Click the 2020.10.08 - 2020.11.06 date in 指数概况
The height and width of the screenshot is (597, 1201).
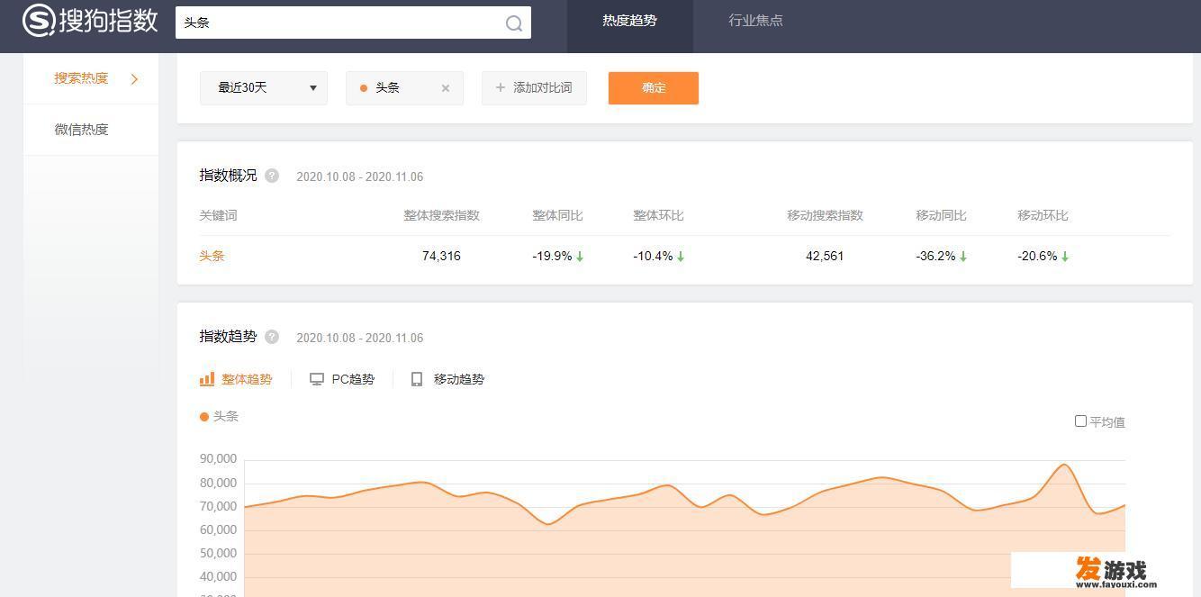(x=359, y=176)
